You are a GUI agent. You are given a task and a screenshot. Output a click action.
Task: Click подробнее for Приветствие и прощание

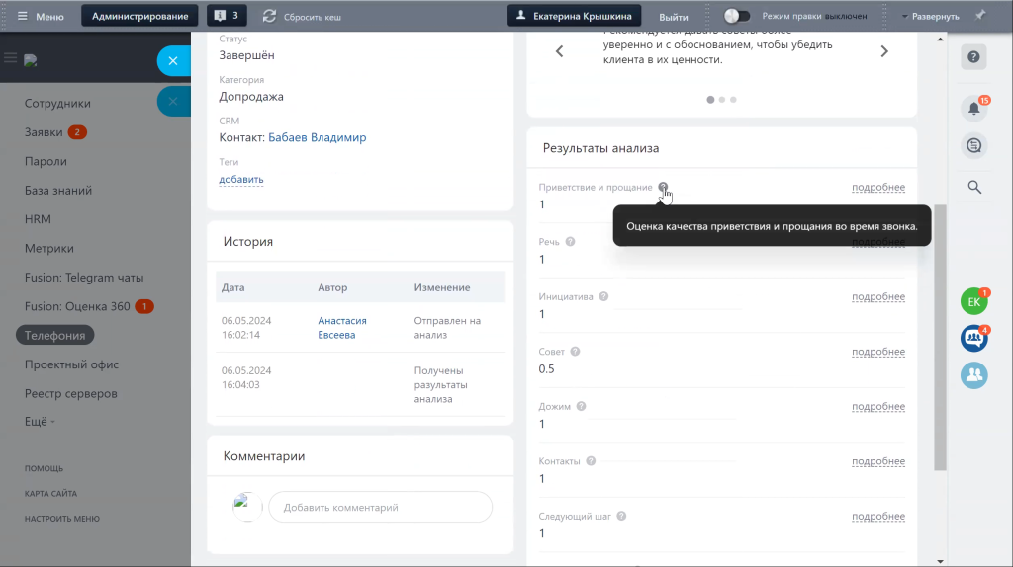coord(878,187)
